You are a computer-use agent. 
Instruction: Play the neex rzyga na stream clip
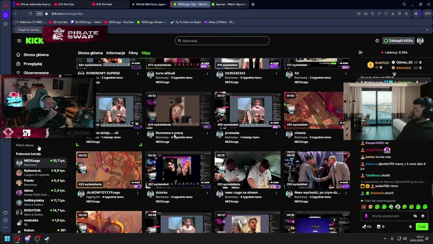[x=248, y=170]
